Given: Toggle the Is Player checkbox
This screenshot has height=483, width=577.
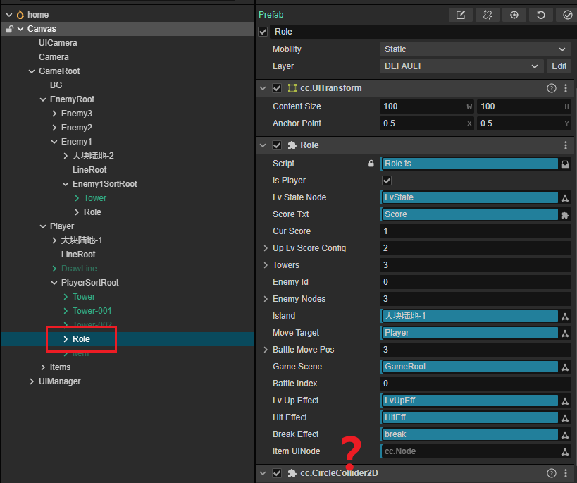Looking at the screenshot, I should [387, 181].
